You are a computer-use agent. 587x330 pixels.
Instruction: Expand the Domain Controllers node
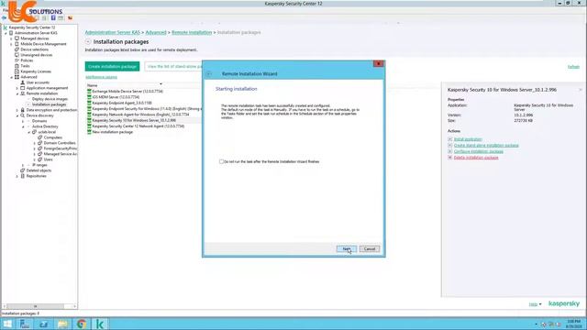(x=35, y=143)
